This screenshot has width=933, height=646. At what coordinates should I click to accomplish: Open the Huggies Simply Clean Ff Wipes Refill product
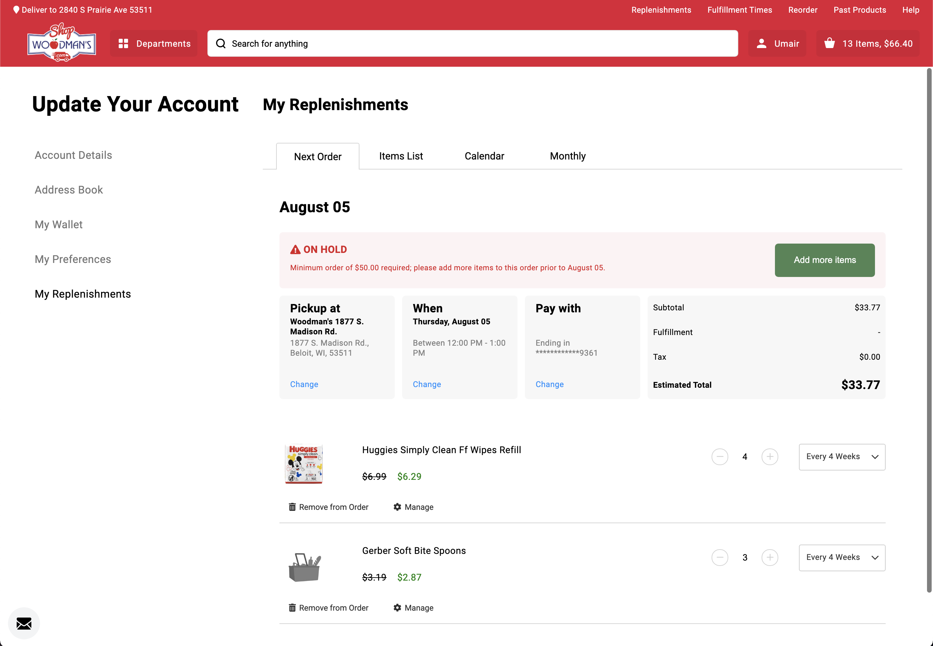[441, 450]
